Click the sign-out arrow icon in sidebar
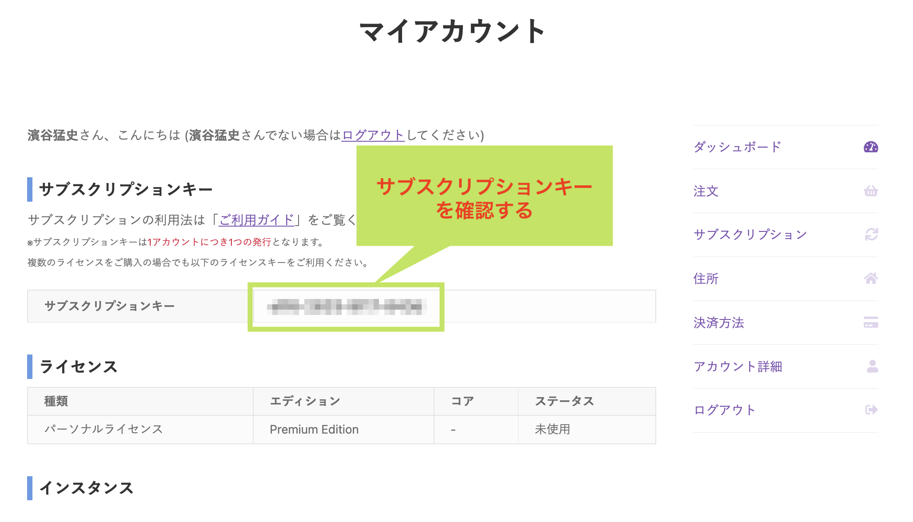913x522 pixels. (x=871, y=410)
